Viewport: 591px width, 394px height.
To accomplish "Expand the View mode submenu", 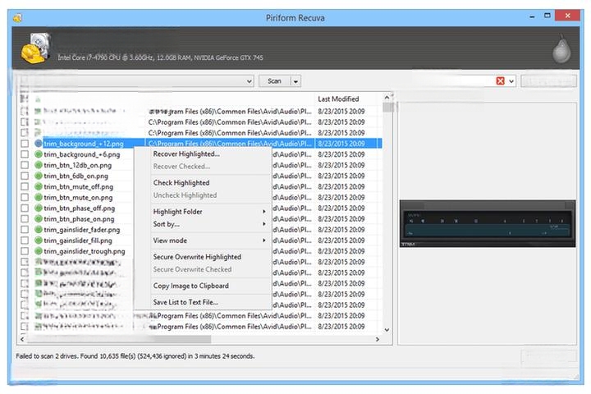I will 209,241.
